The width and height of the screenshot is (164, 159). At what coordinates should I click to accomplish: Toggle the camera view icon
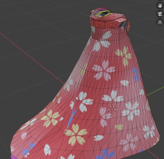tap(160, 14)
